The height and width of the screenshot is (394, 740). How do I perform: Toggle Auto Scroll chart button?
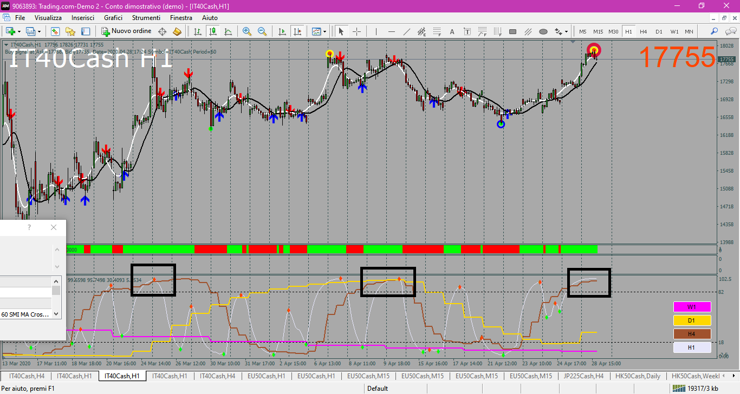(x=281, y=31)
